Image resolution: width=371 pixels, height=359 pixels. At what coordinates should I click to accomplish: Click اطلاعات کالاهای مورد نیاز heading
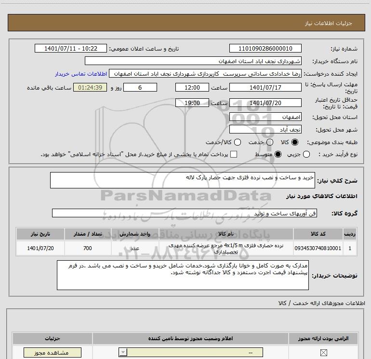tap(321, 196)
